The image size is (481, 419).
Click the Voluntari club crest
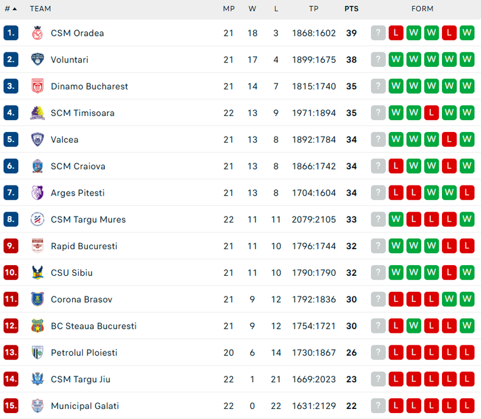click(x=37, y=60)
